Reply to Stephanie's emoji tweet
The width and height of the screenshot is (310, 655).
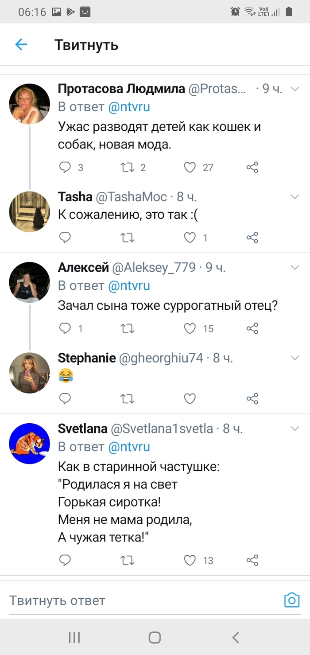[x=65, y=399]
